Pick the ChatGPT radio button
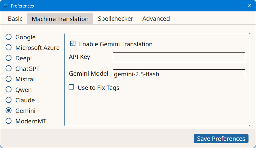256x148 pixels. pos(9,68)
